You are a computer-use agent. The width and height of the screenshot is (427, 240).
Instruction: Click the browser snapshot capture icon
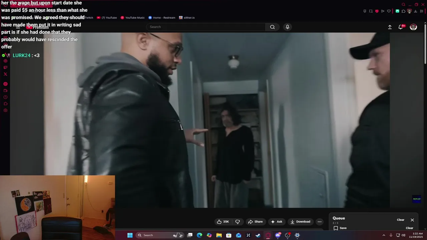371,11
